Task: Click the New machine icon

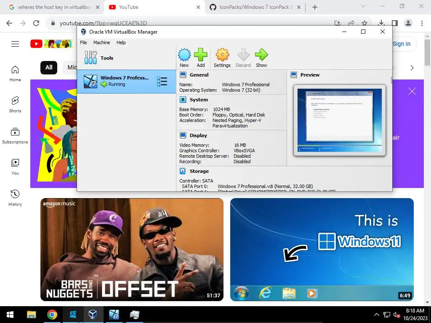Action: point(184,58)
